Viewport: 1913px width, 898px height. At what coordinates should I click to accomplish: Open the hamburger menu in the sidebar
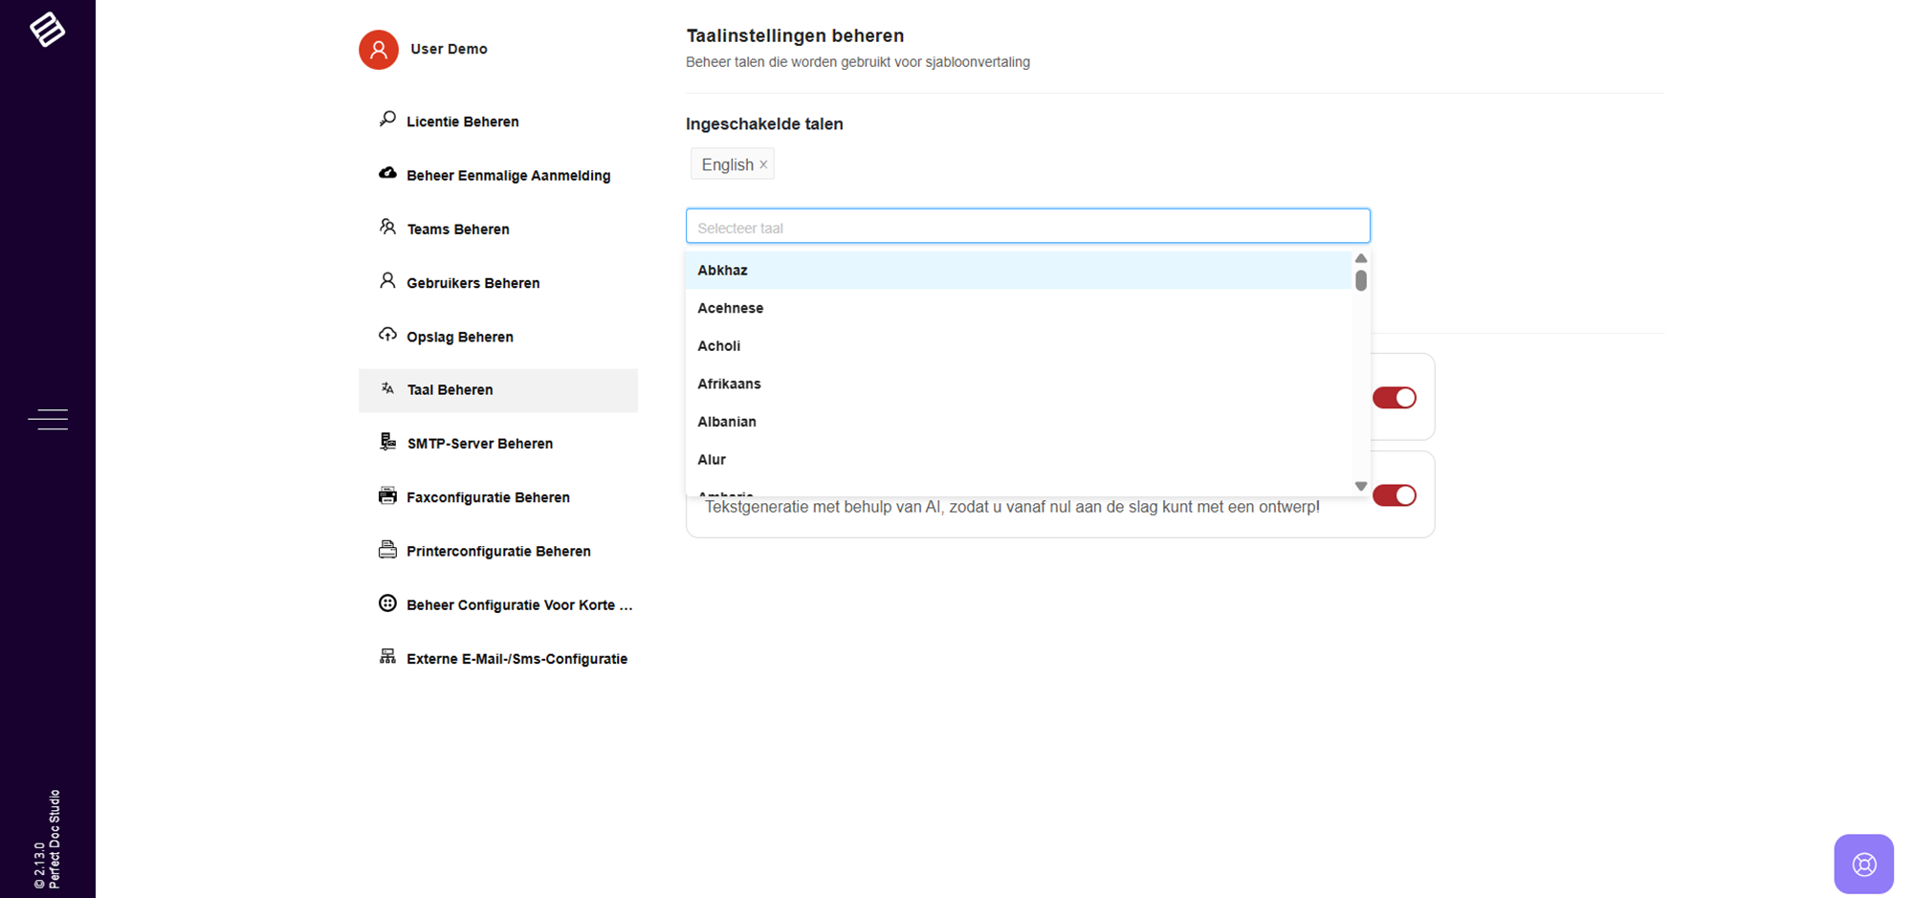48,419
